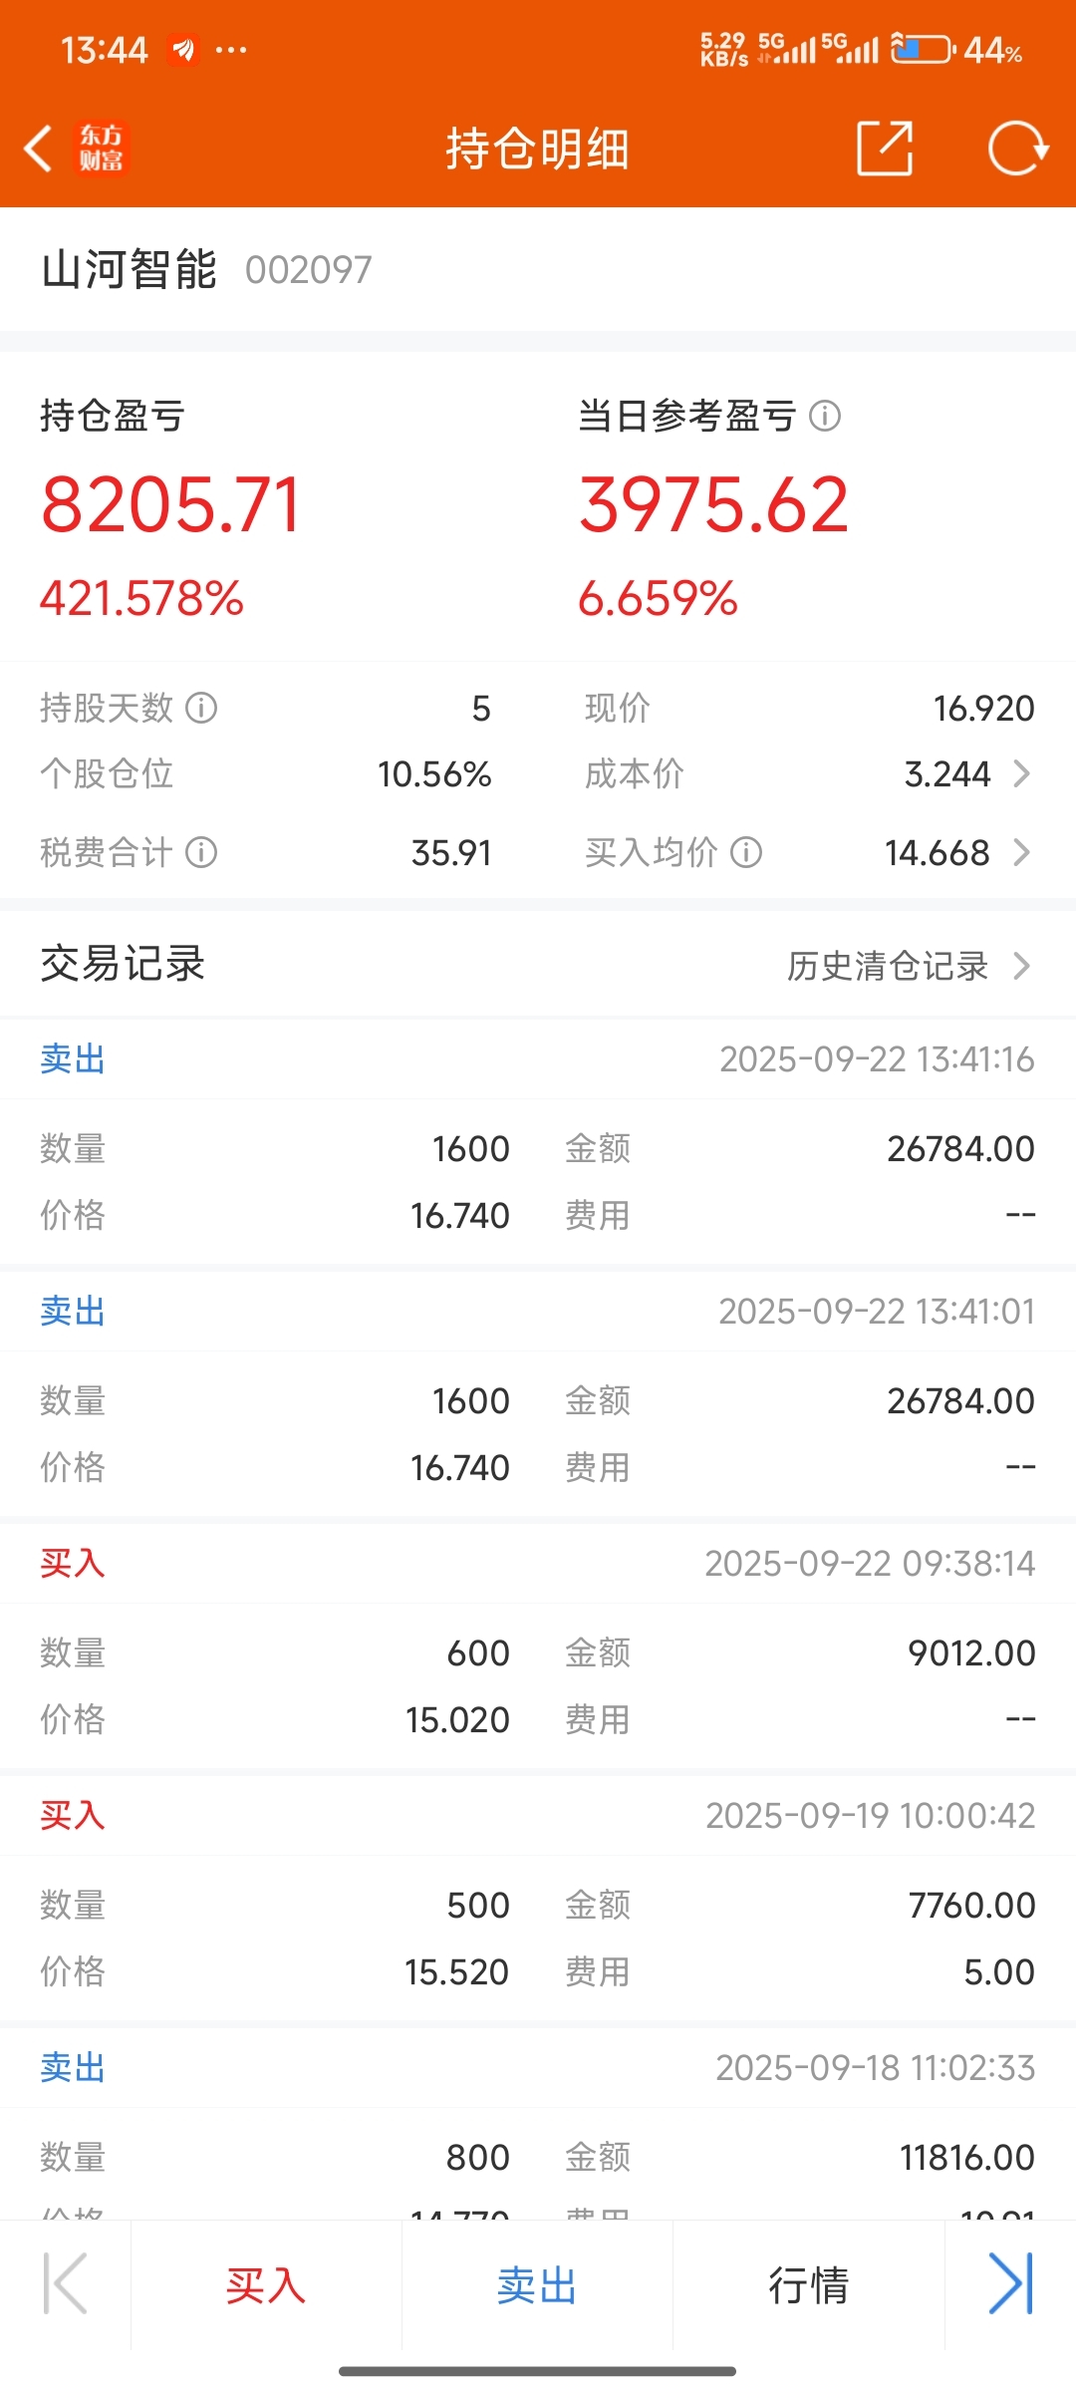
Task: Tap the back arrow icon
Action: [38, 149]
